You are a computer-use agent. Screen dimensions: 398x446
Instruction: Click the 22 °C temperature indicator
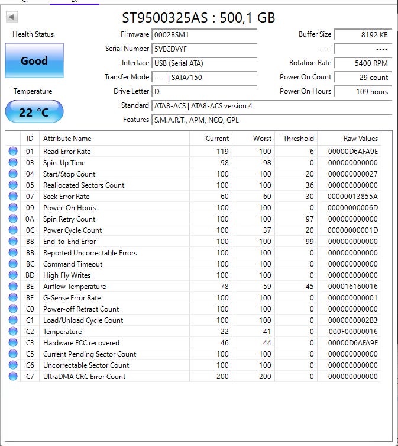coord(34,111)
